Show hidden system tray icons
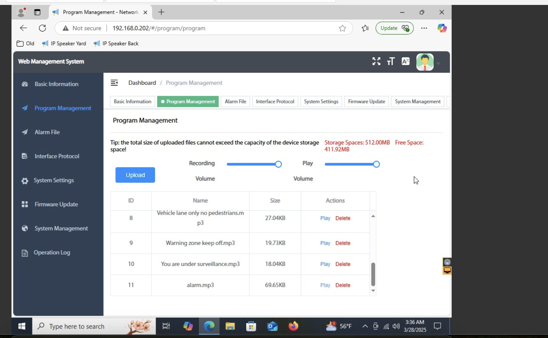548x338 pixels. [365, 326]
